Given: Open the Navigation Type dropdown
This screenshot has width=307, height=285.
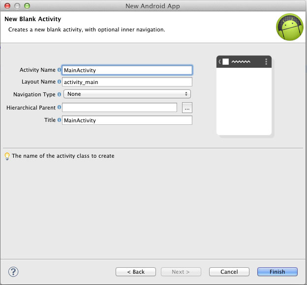Looking at the screenshot, I should click(x=127, y=94).
